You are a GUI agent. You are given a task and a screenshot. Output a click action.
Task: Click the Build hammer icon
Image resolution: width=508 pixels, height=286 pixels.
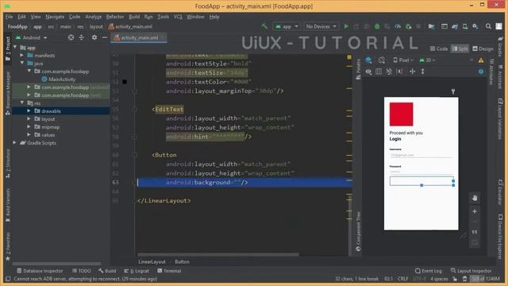click(264, 26)
